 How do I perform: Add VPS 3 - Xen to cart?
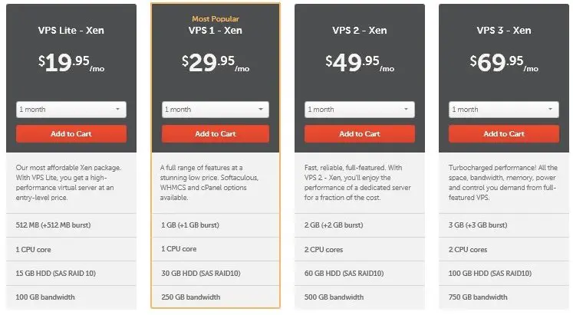click(503, 133)
